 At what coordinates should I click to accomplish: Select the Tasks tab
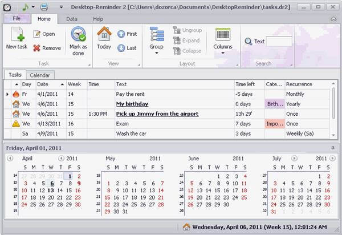15,75
